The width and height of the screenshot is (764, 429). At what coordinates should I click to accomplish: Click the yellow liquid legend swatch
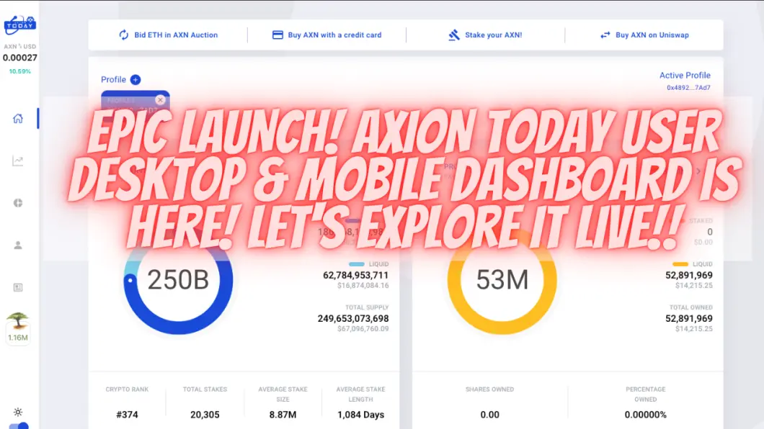pos(680,264)
